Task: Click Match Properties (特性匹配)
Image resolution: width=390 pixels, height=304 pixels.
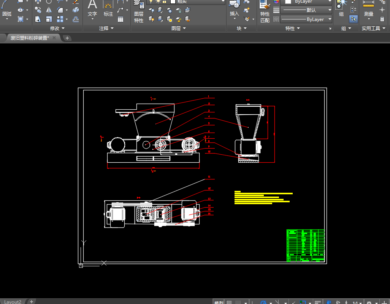Action: pos(265,11)
